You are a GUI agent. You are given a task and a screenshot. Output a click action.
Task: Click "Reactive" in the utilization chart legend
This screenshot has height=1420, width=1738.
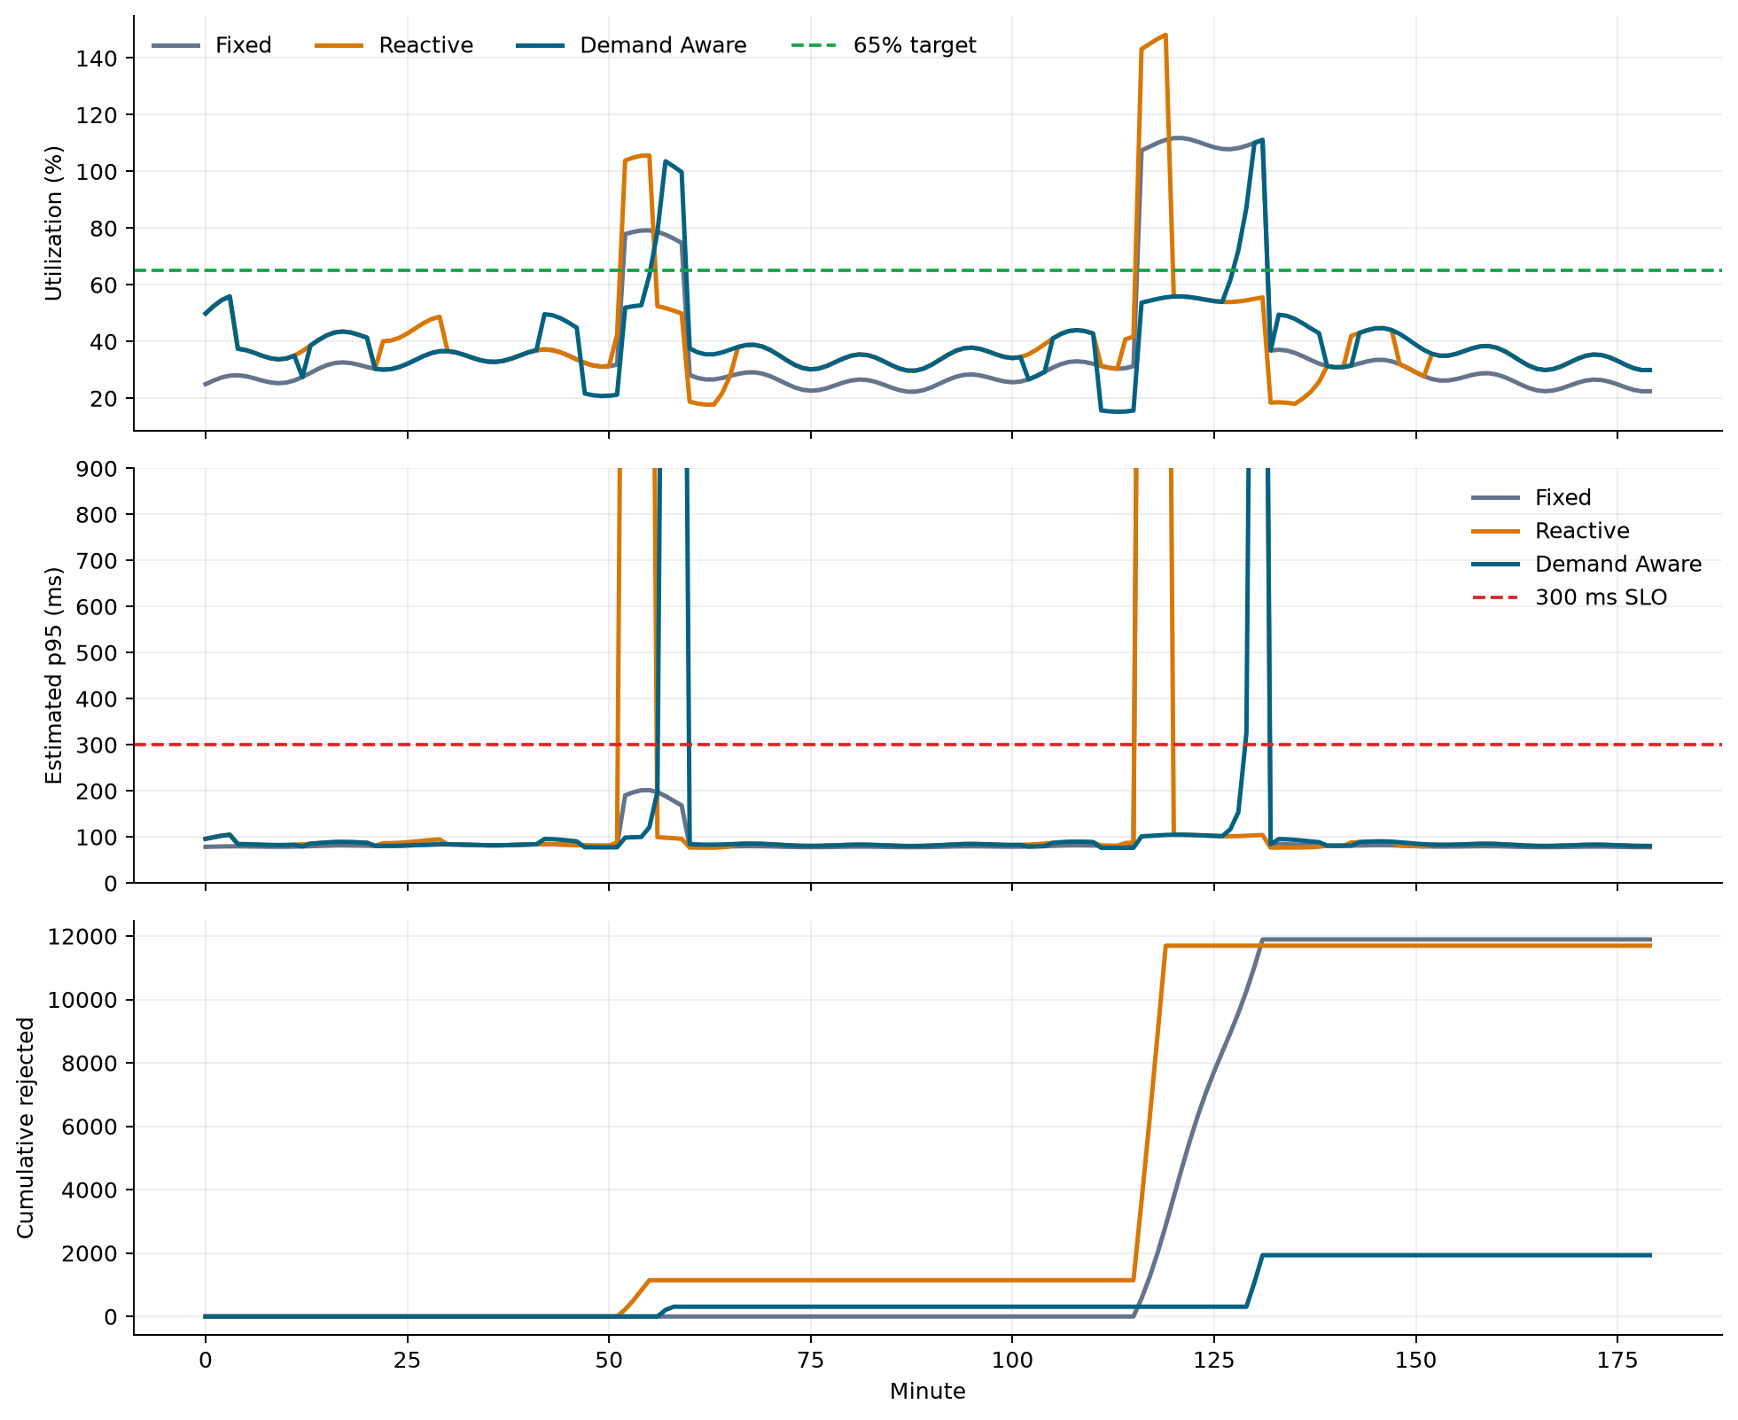pyautogui.click(x=425, y=45)
